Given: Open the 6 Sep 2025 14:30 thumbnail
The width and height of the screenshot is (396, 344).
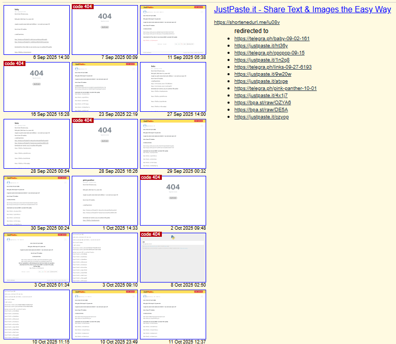Looking at the screenshot, I should (37, 30).
